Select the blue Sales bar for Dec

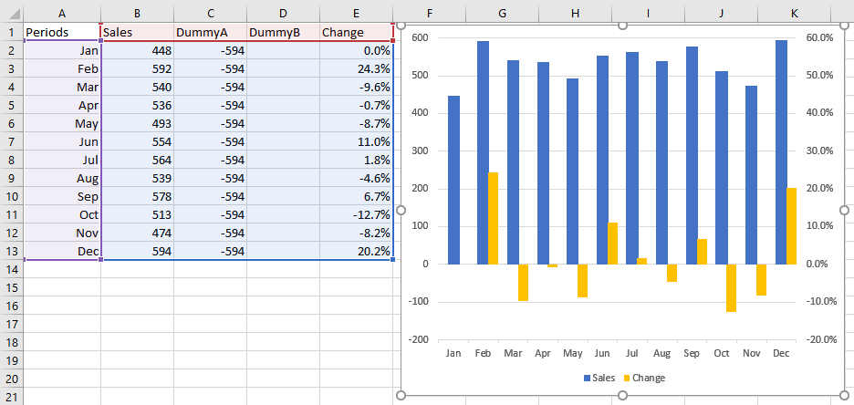[781, 152]
